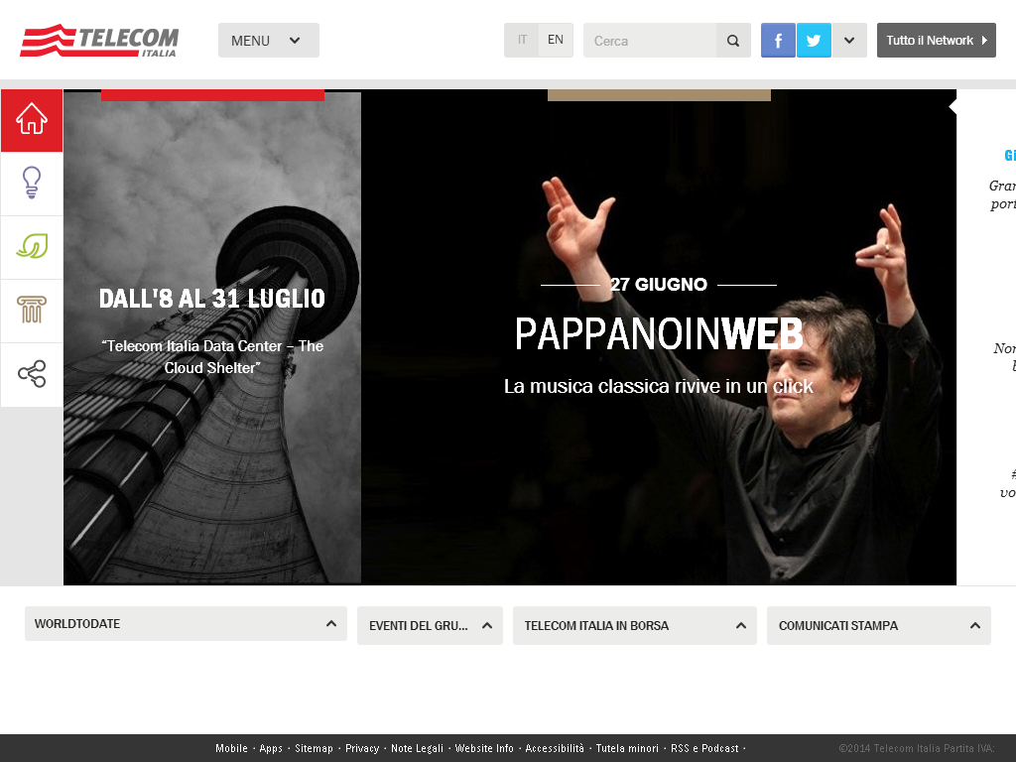Open the Cloud Shelter tower banner
1016x762 pixels.
[x=212, y=337]
